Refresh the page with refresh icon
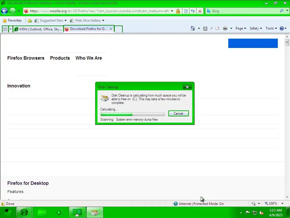 (193, 11)
